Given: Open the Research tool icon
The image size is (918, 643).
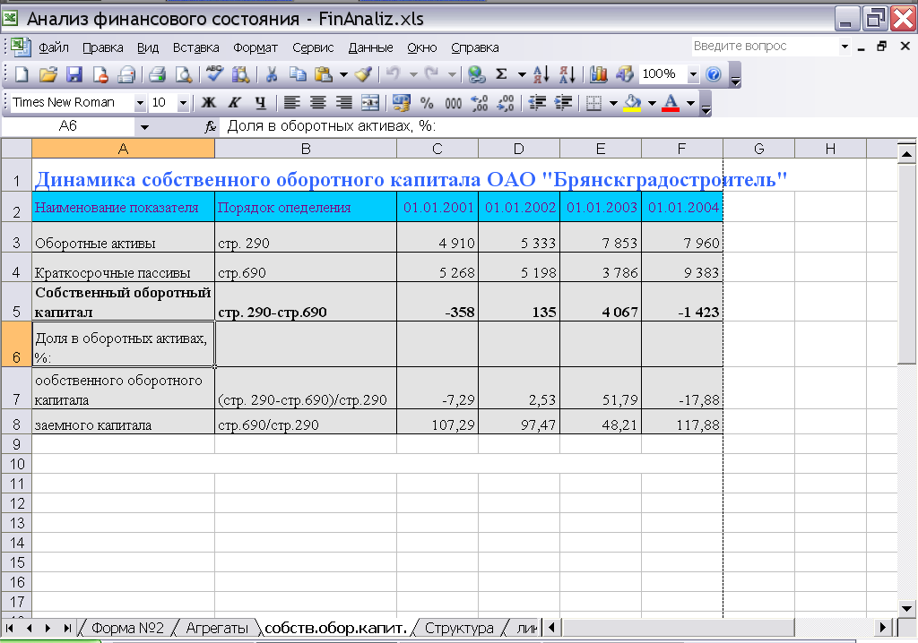Looking at the screenshot, I should [240, 74].
